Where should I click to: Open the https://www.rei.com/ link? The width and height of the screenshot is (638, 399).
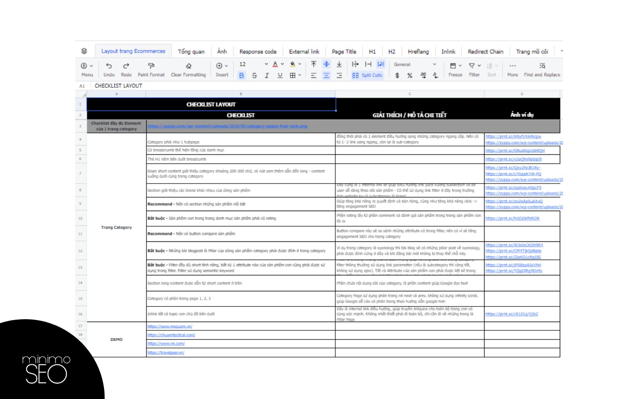166,344
